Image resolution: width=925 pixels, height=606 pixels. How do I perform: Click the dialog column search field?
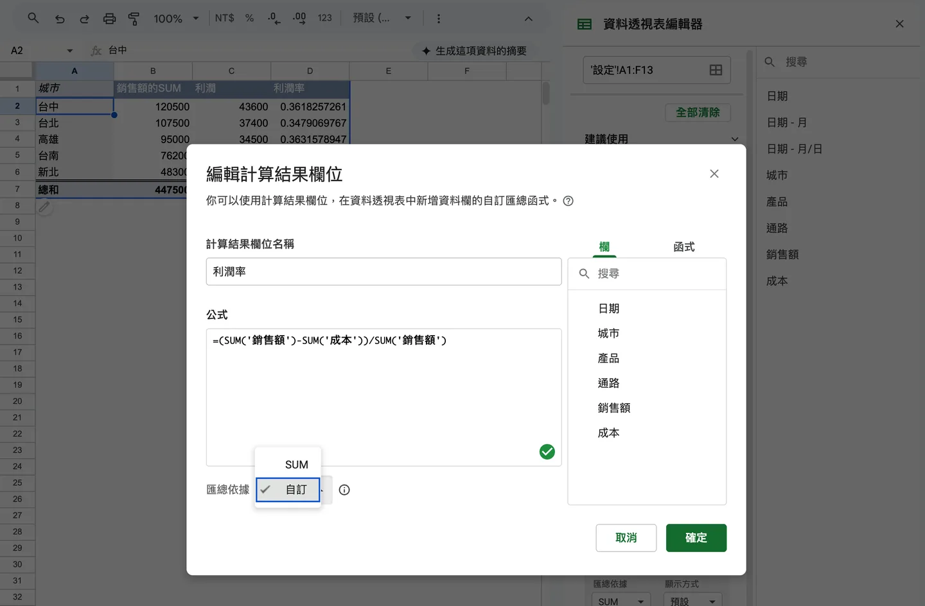[x=647, y=273]
